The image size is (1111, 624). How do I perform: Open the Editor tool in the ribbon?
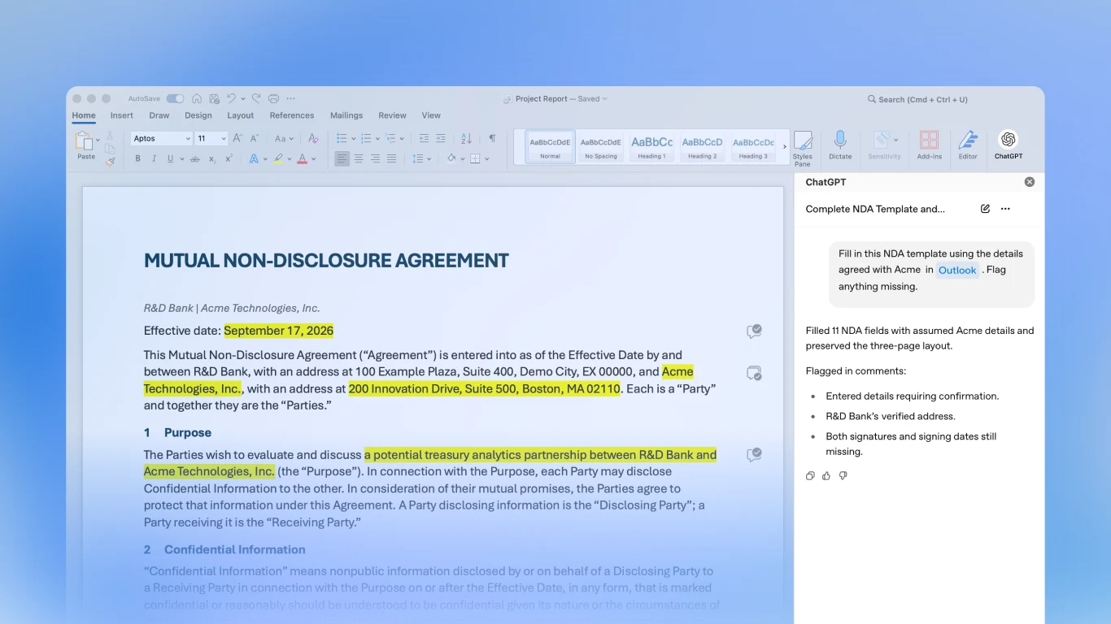(968, 145)
